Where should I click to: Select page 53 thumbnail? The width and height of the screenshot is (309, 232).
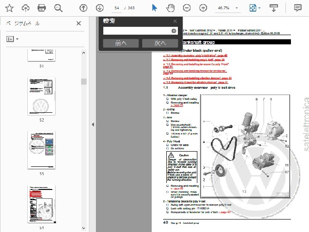(x=41, y=150)
